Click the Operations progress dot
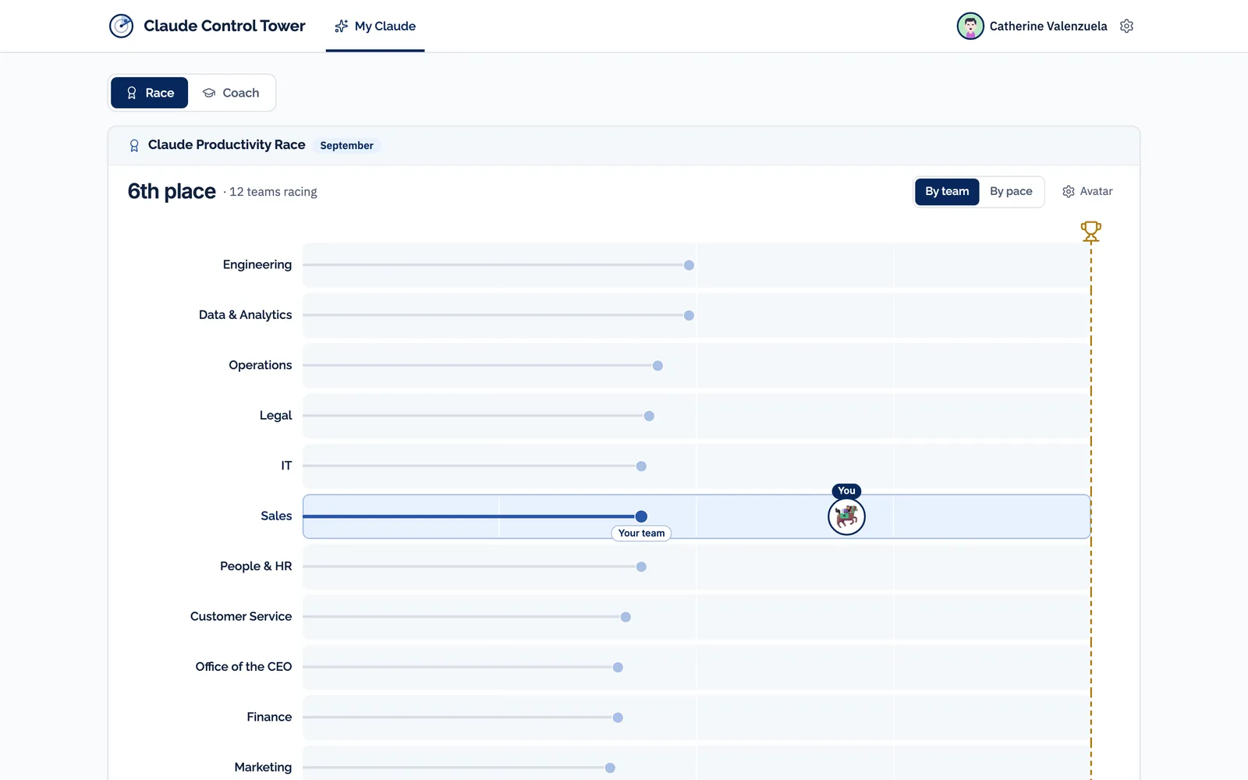 click(658, 366)
